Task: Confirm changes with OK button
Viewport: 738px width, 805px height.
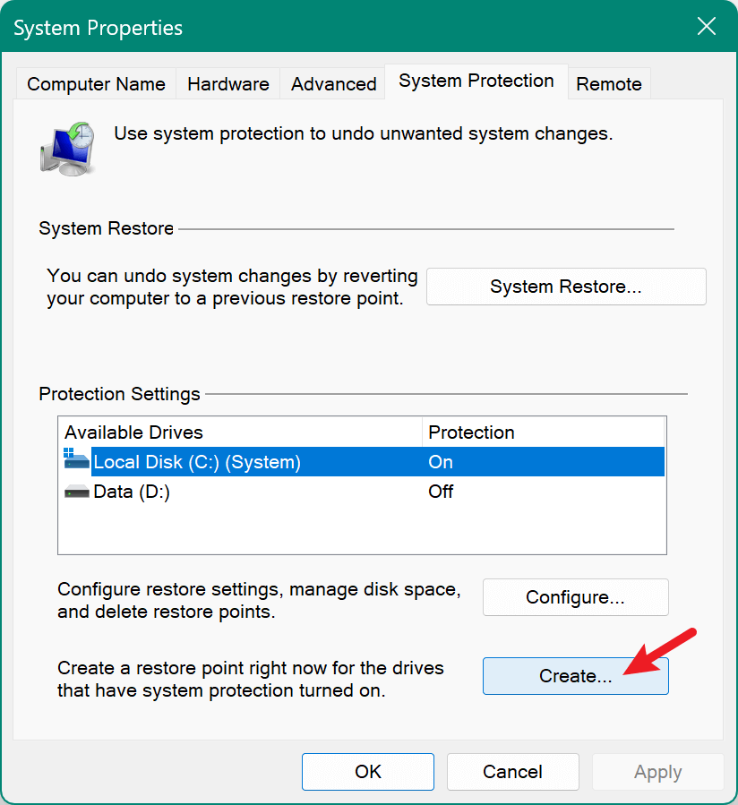Action: [x=367, y=771]
